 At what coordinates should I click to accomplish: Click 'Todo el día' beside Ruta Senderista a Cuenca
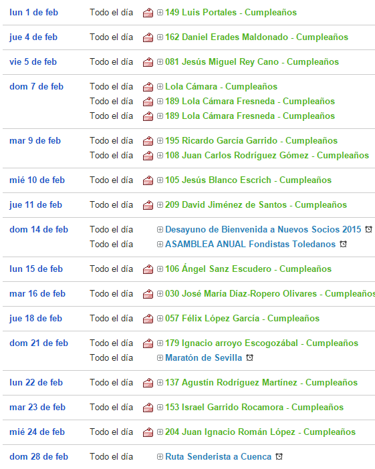[112, 457]
